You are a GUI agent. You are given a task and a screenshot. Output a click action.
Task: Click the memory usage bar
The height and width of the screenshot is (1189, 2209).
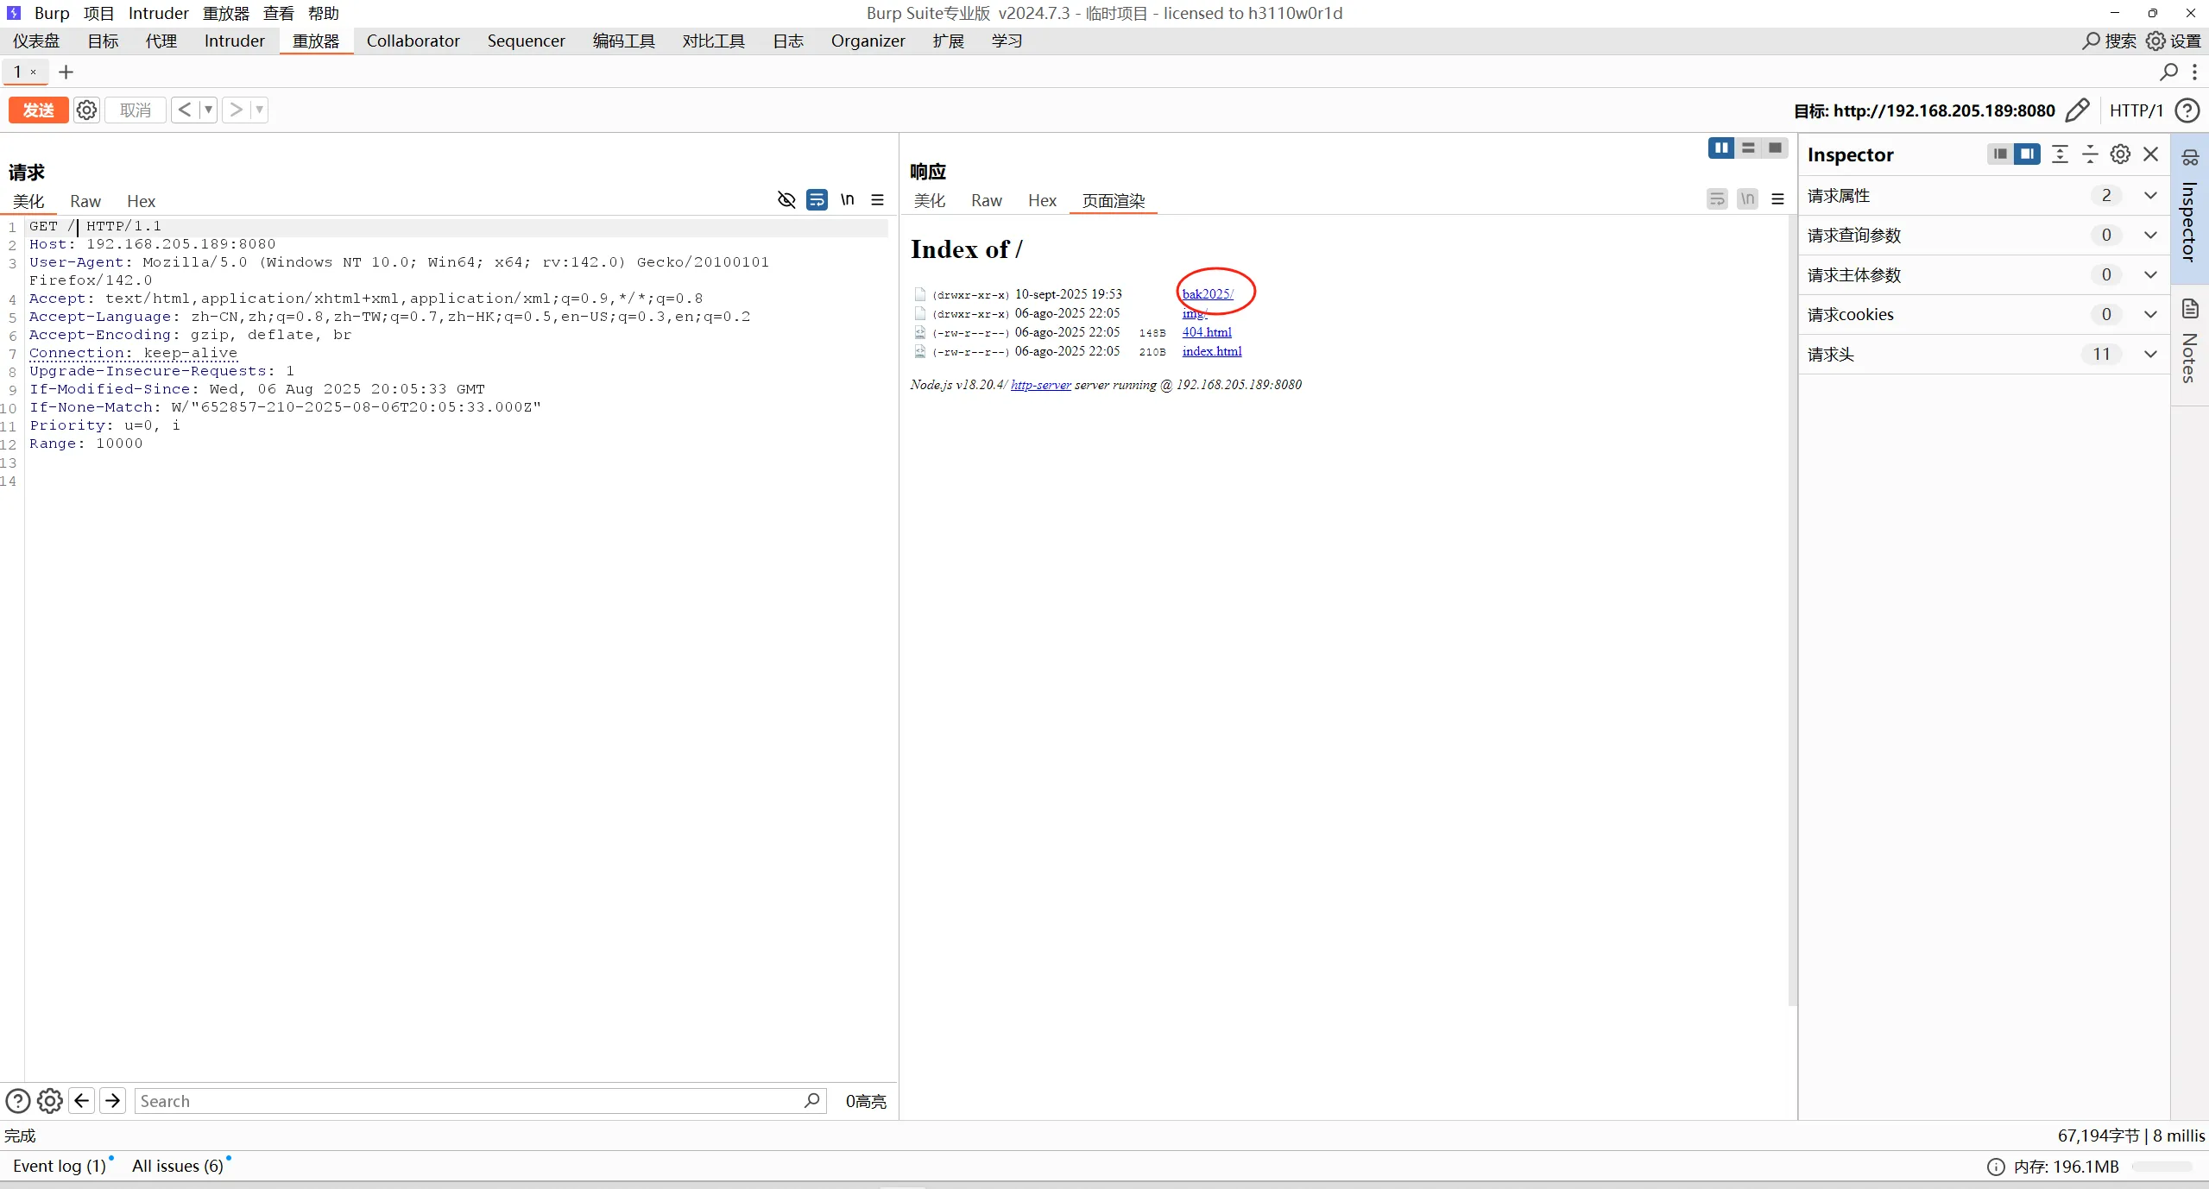tap(2162, 1167)
